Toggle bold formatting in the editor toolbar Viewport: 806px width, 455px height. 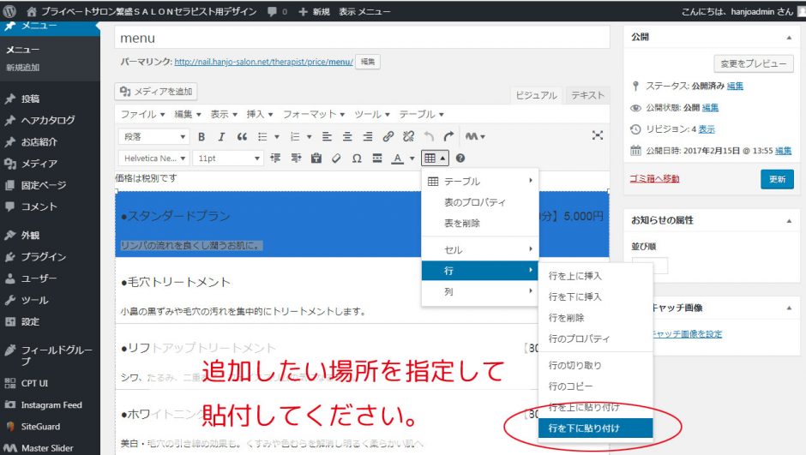coord(201,136)
